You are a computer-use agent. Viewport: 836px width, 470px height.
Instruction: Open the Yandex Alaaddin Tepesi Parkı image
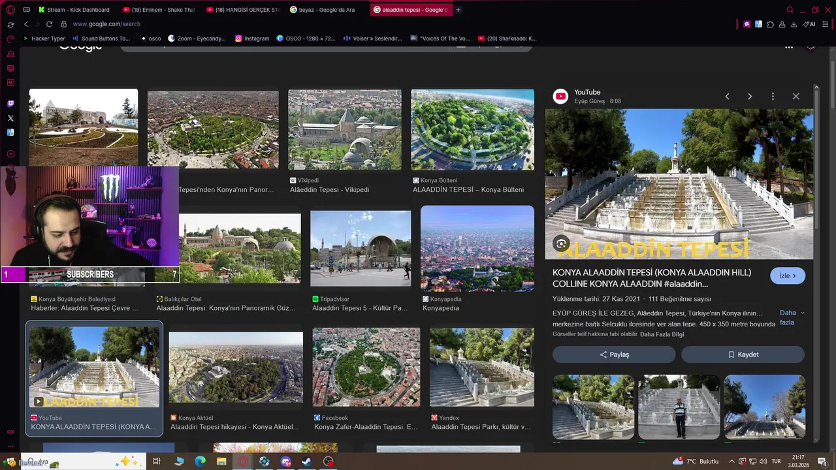(482, 367)
